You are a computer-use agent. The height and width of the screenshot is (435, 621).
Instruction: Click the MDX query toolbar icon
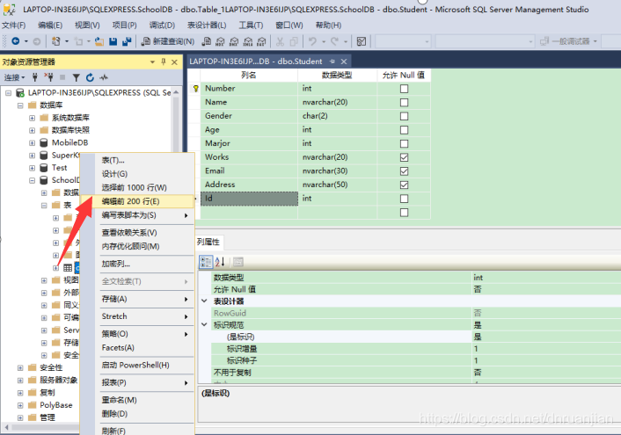(x=220, y=41)
